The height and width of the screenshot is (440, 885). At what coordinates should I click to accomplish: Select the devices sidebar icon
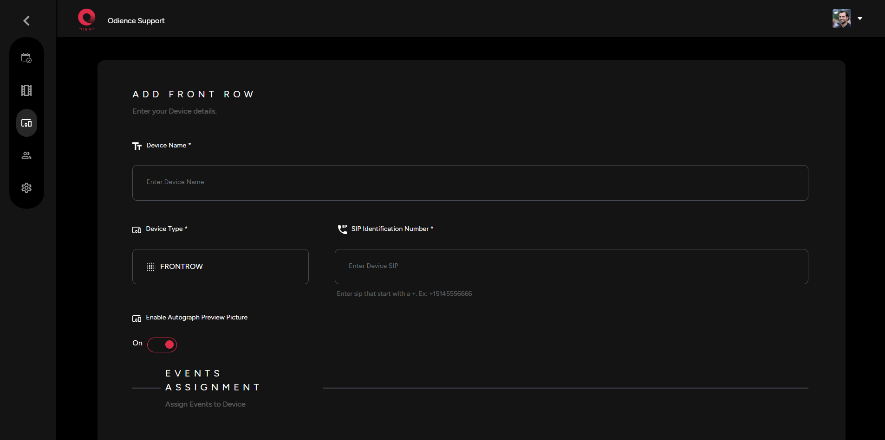pos(26,123)
